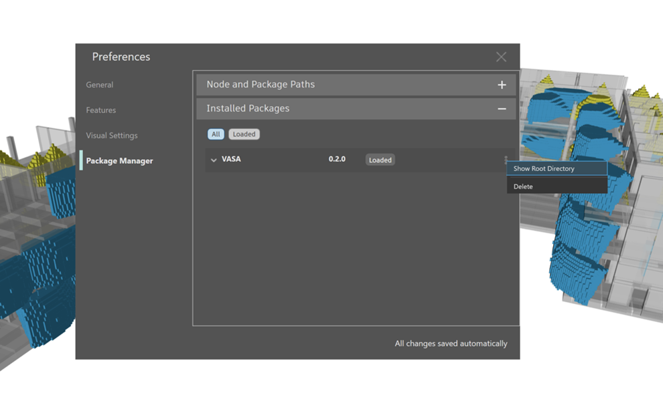Open the VASA package three-dot options menu

[506, 160]
